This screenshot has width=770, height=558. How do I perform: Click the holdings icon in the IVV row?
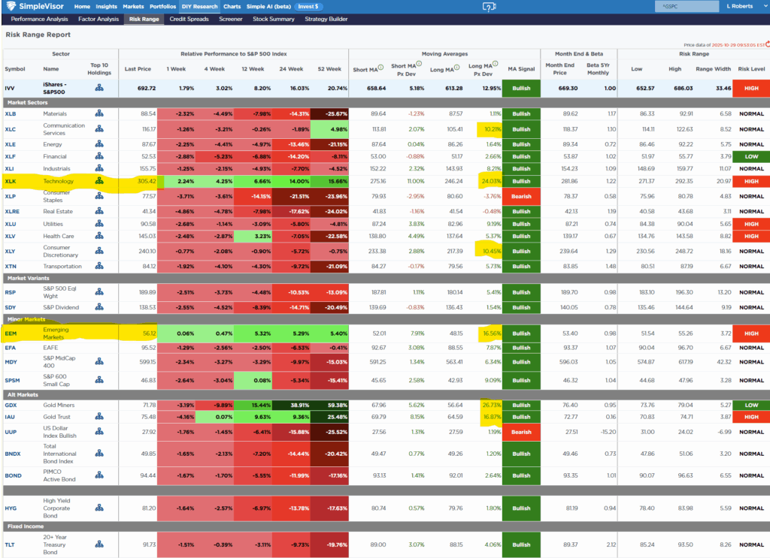99,88
